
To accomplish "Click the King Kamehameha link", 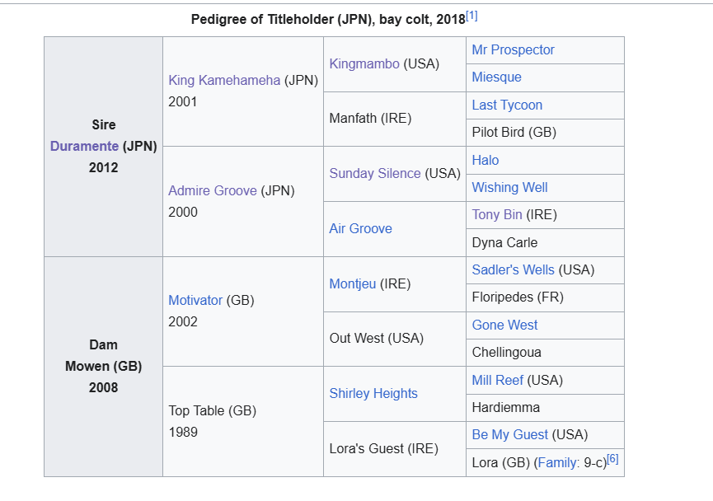I will (224, 81).
